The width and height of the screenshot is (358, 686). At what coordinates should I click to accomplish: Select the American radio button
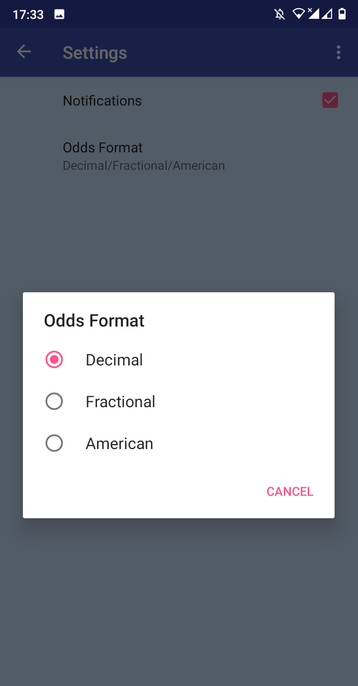coord(54,444)
